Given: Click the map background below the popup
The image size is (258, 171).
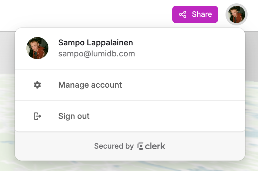Looking at the screenshot, I should pyautogui.click(x=129, y=166).
